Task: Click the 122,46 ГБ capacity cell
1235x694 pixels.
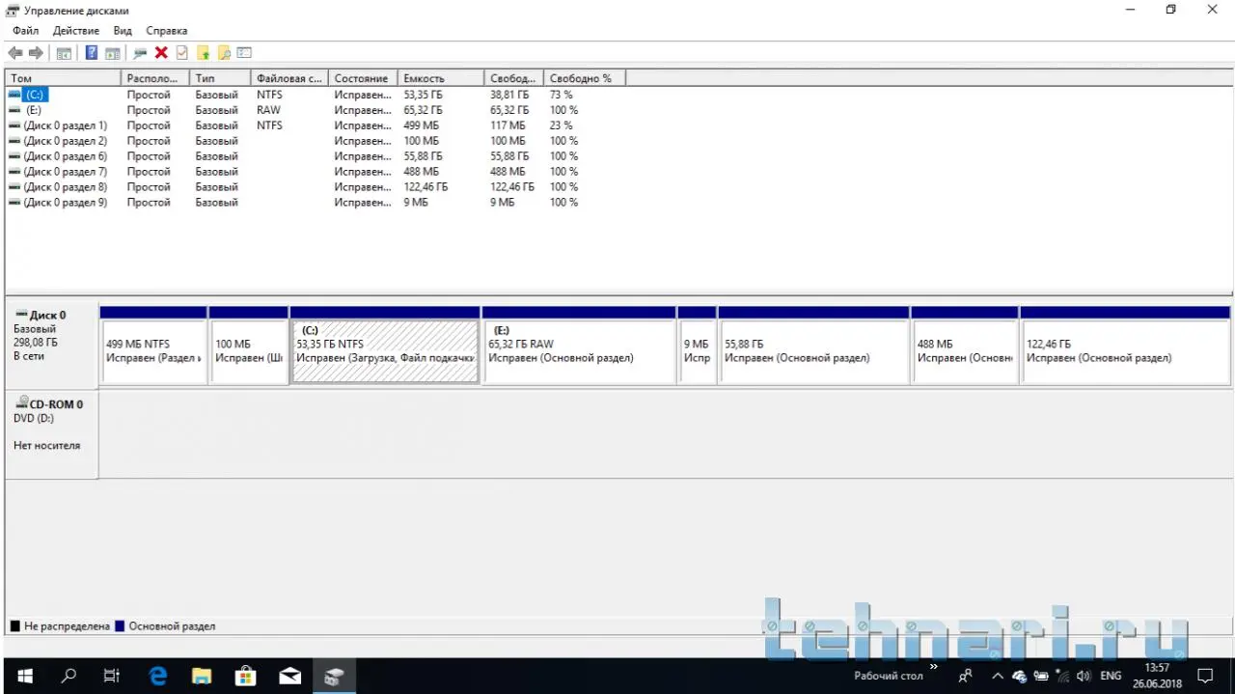Action: [425, 187]
